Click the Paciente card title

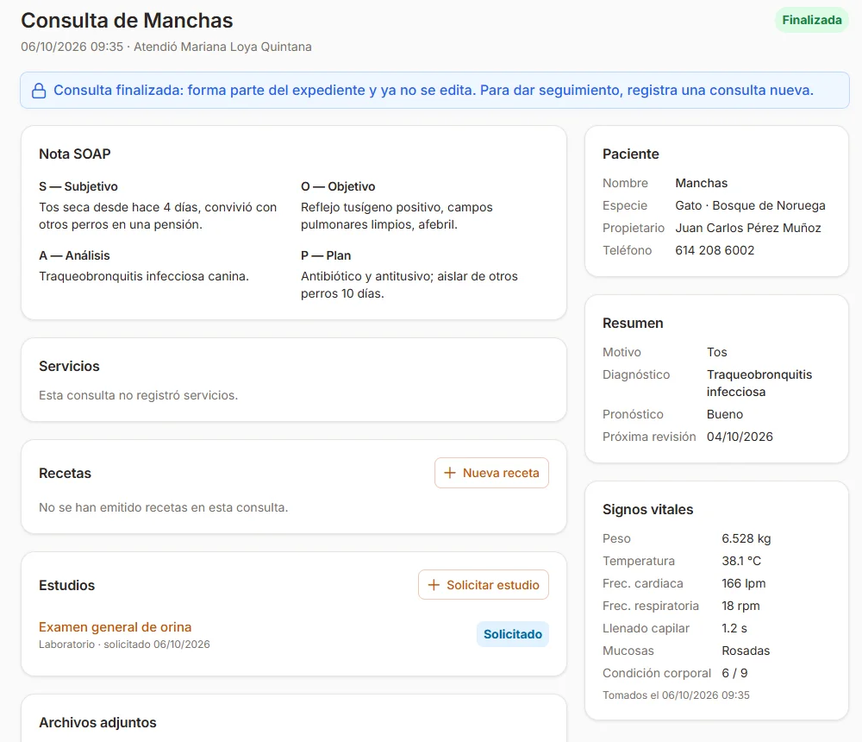631,154
